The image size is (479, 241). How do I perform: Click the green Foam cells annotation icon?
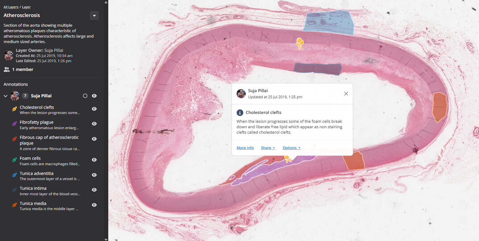coord(15,160)
